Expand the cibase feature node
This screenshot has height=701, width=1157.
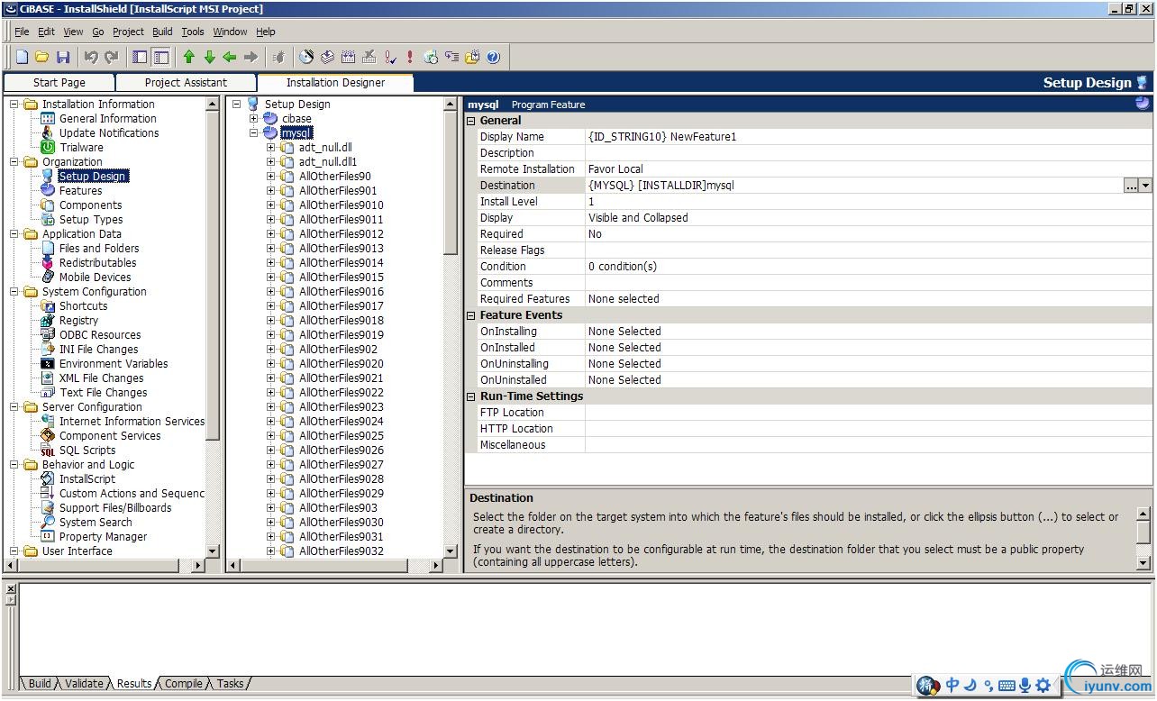click(x=254, y=119)
